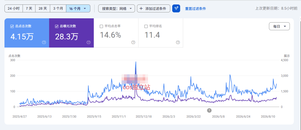Viewport: 301px width, 130px height.
Task: Toggle the 总曝光次数 checkbox
Action: [56, 26]
